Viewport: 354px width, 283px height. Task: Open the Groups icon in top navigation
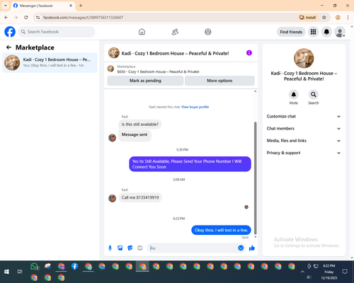point(208,32)
